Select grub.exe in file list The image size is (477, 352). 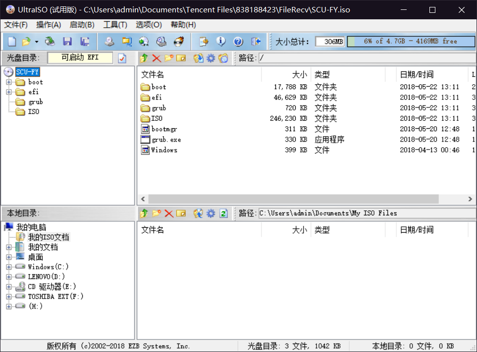pyautogui.click(x=166, y=140)
